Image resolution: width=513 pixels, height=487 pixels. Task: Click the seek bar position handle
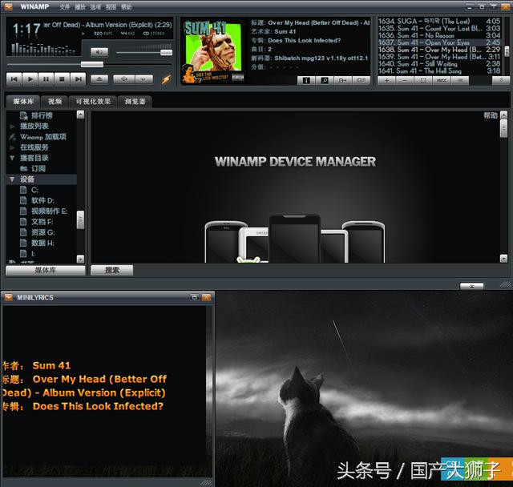92,64
